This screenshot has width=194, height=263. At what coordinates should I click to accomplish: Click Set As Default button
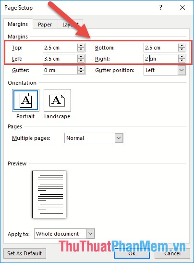tap(24, 253)
